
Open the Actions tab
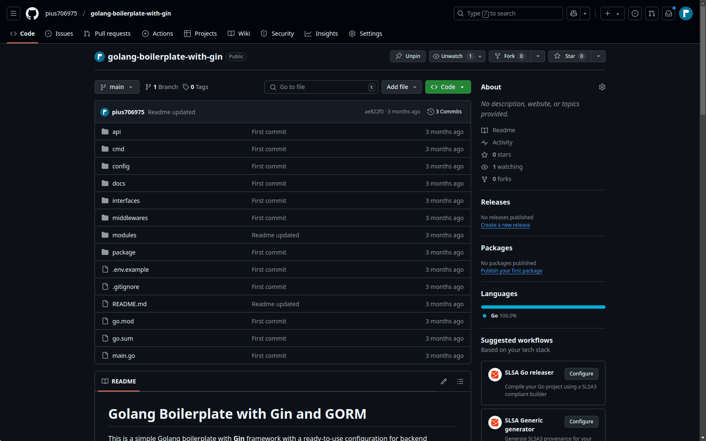[x=157, y=34]
